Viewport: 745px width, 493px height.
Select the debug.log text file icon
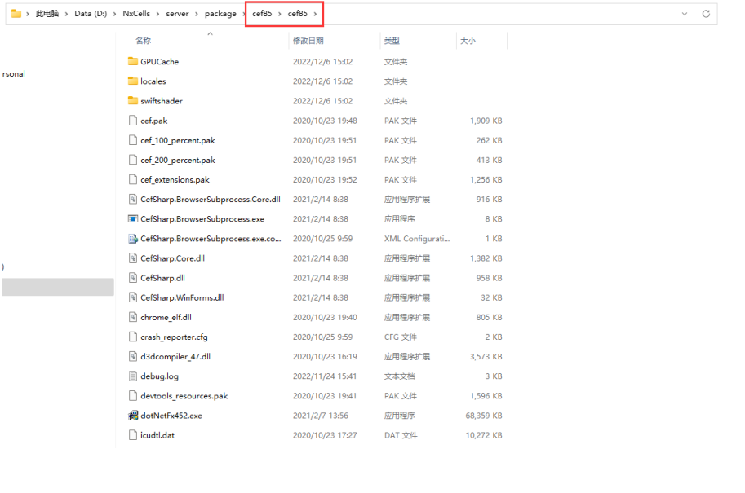[x=133, y=376]
